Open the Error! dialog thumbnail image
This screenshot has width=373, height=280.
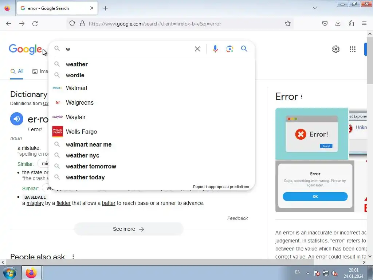312,134
